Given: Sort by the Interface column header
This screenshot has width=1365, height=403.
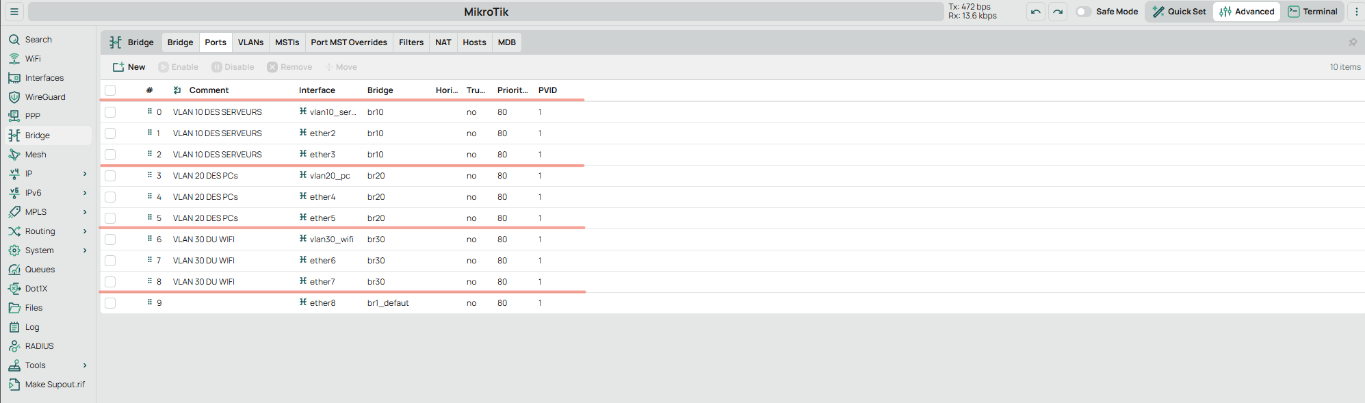Looking at the screenshot, I should [317, 90].
